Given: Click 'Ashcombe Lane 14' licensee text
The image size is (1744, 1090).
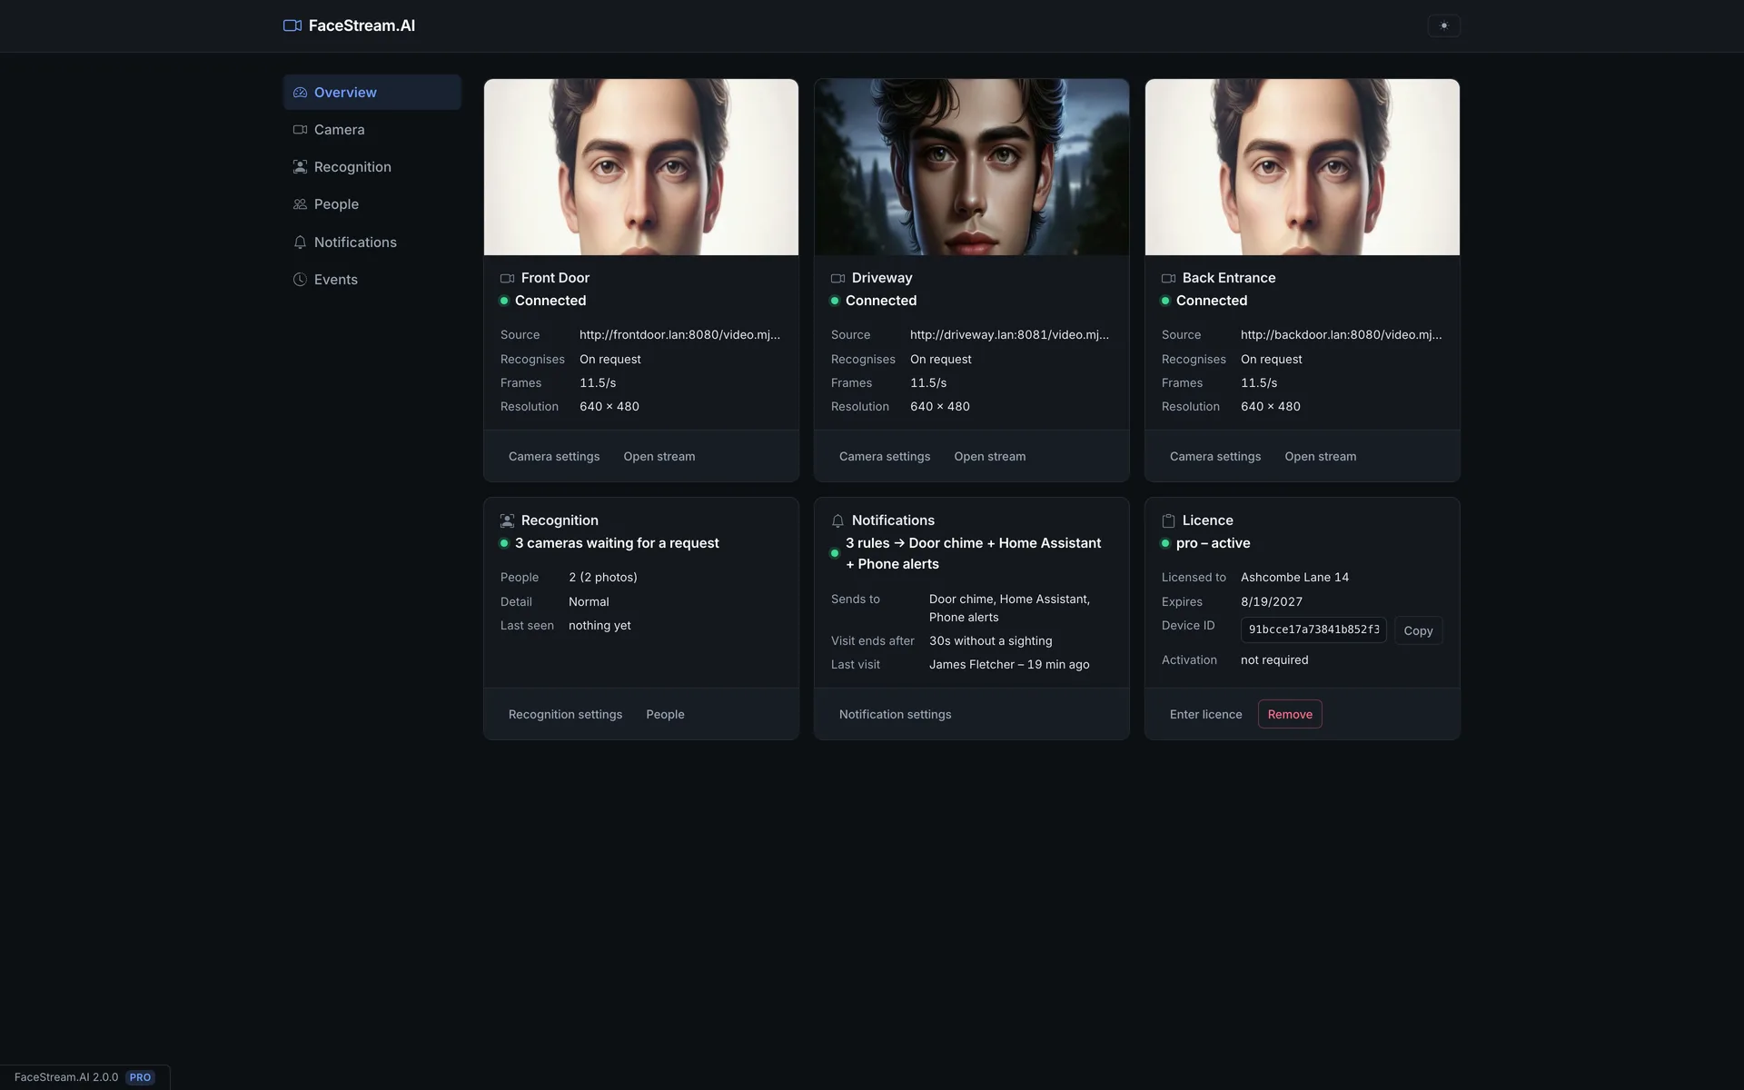Looking at the screenshot, I should (x=1294, y=578).
